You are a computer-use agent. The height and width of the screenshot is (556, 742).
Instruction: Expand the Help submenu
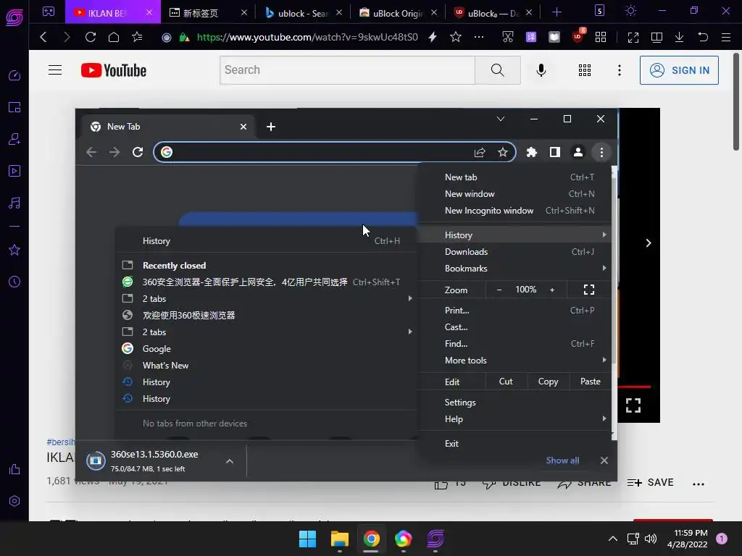point(515,419)
